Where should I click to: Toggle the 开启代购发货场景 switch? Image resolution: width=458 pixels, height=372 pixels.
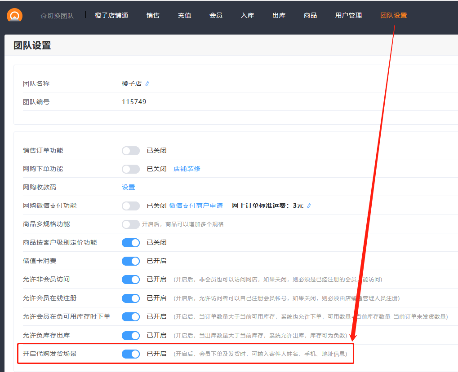[x=131, y=354]
